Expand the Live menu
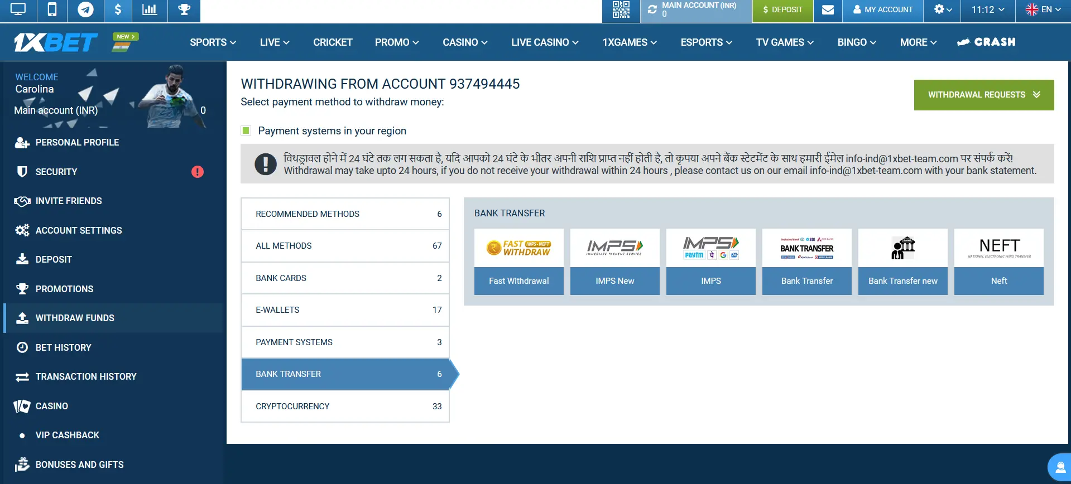Viewport: 1071px width, 484px height. coord(275,42)
